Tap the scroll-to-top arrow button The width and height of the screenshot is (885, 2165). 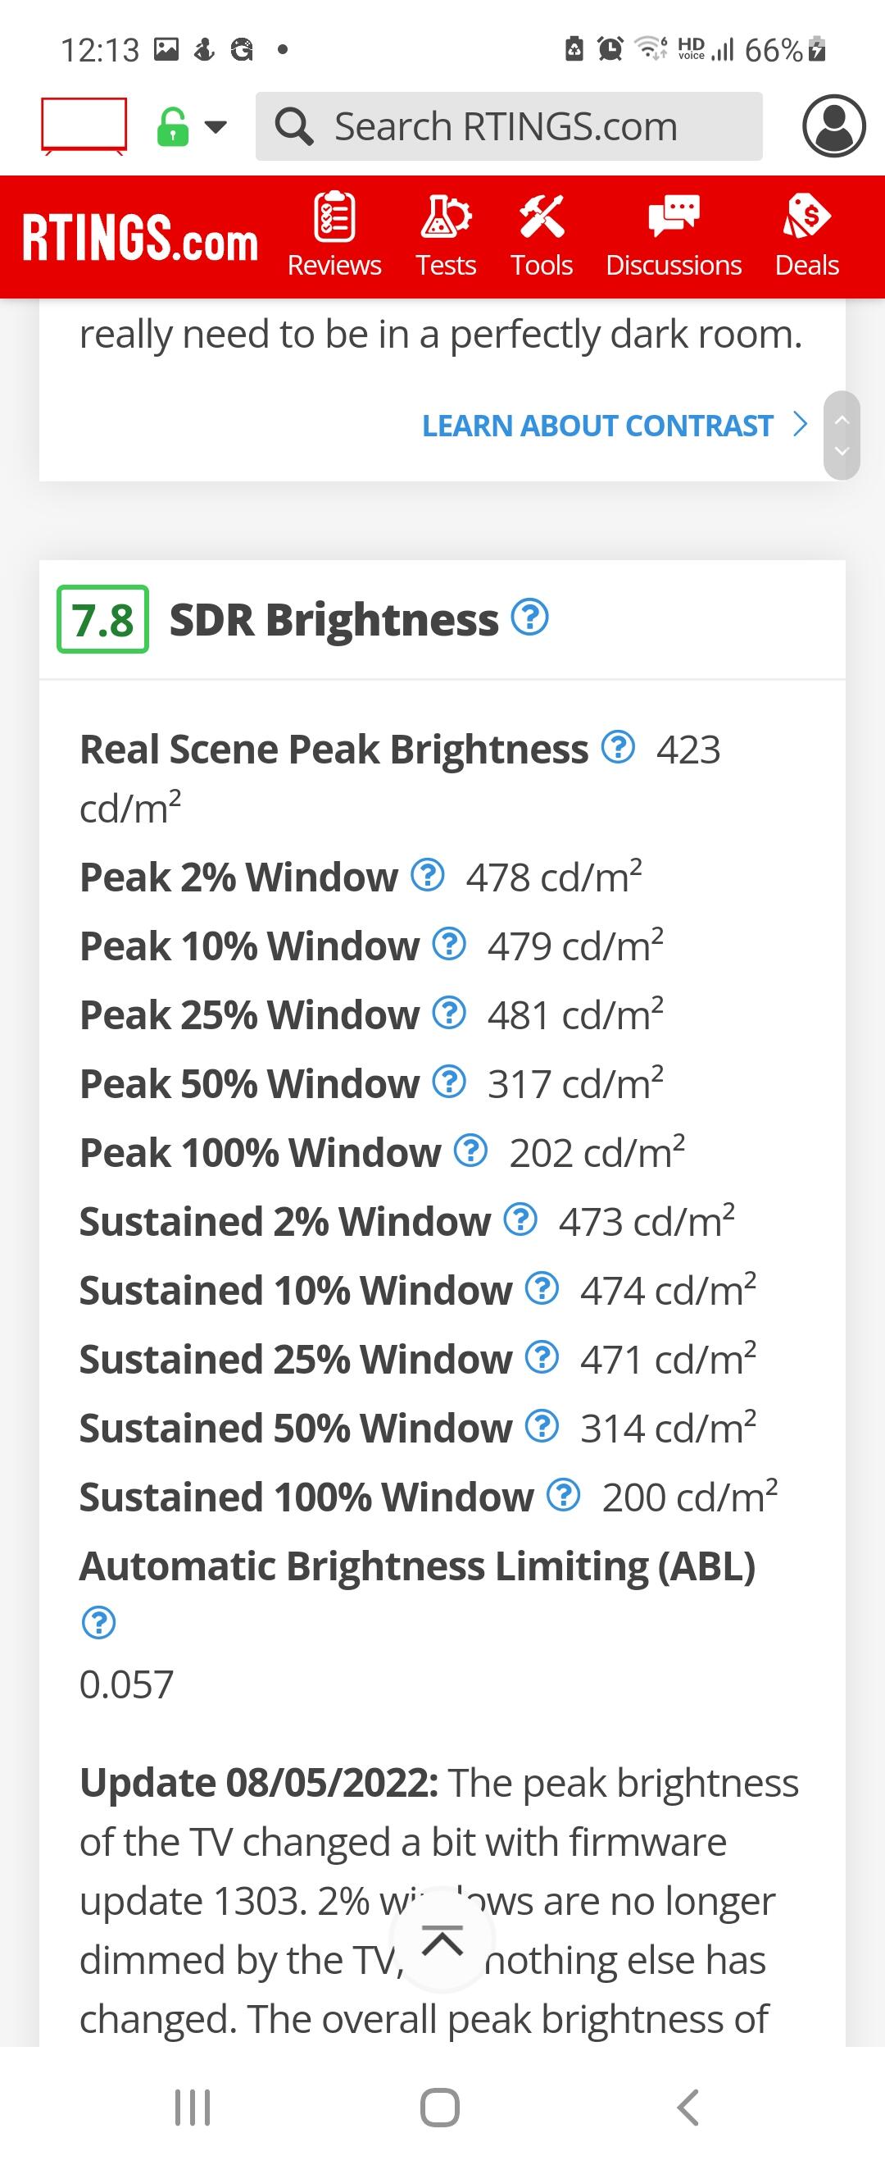pos(442,1941)
